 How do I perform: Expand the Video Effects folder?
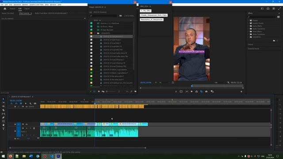tap(249, 31)
